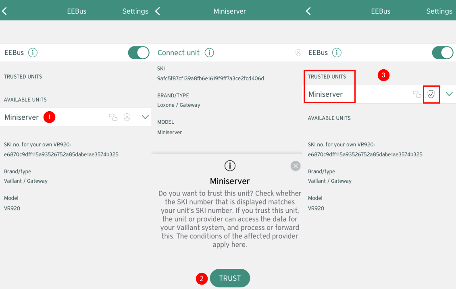Go back from the left EEBus screen

(4, 11)
